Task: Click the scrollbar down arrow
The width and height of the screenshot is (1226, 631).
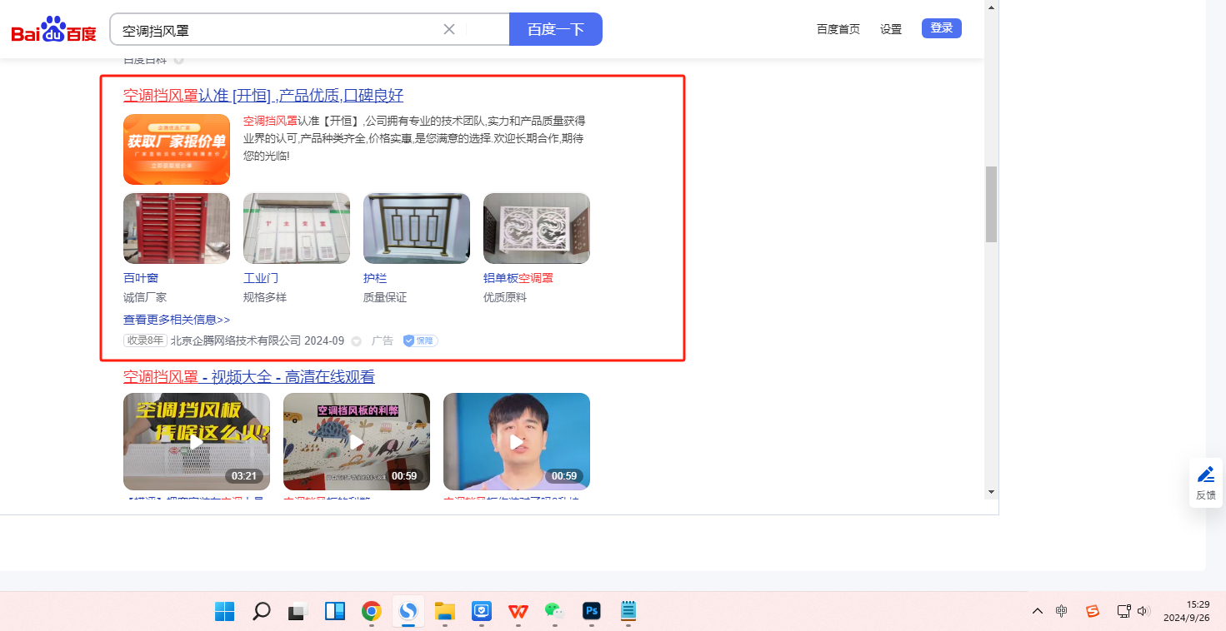Action: pyautogui.click(x=991, y=492)
